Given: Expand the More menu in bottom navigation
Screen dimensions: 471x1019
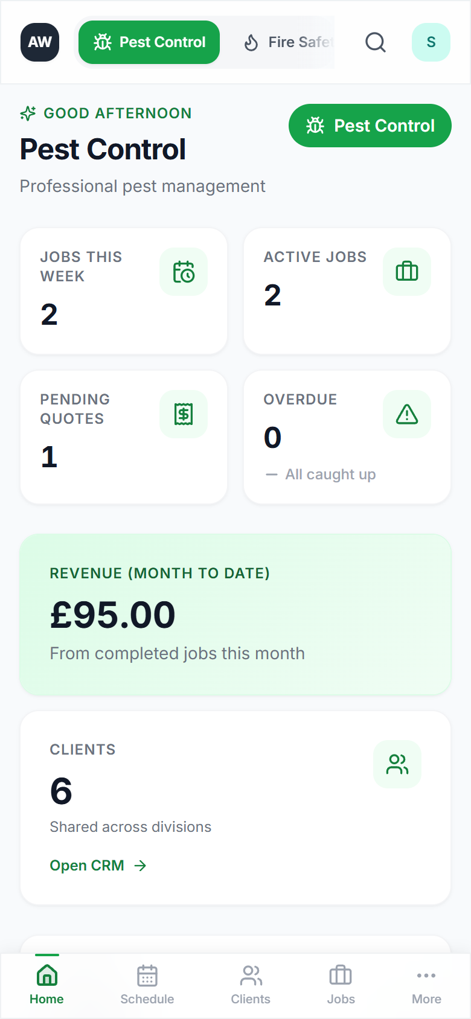Looking at the screenshot, I should 426,985.
